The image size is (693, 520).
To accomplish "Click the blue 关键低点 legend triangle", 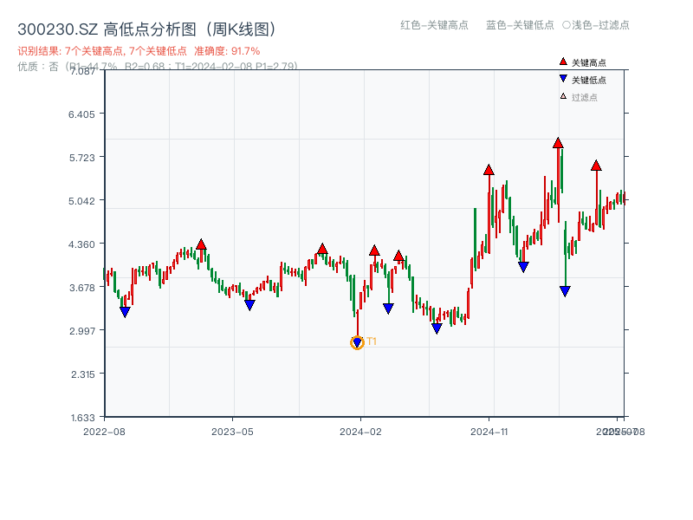I will point(562,79).
